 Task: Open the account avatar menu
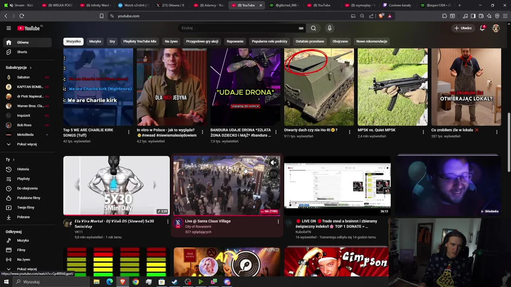coord(496,28)
